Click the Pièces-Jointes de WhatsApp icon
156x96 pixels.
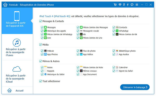(x=45, y=34)
